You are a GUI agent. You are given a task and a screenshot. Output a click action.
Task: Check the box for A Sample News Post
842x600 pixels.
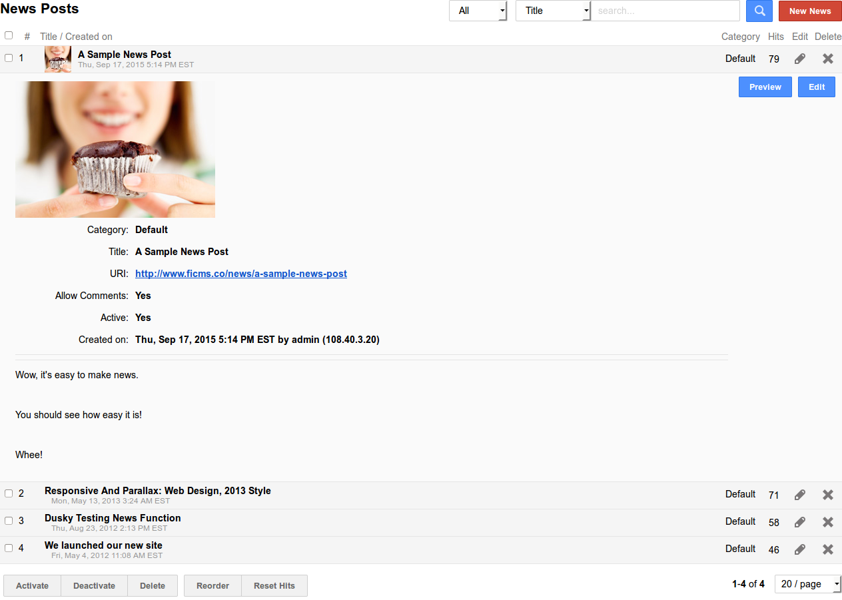coord(9,58)
